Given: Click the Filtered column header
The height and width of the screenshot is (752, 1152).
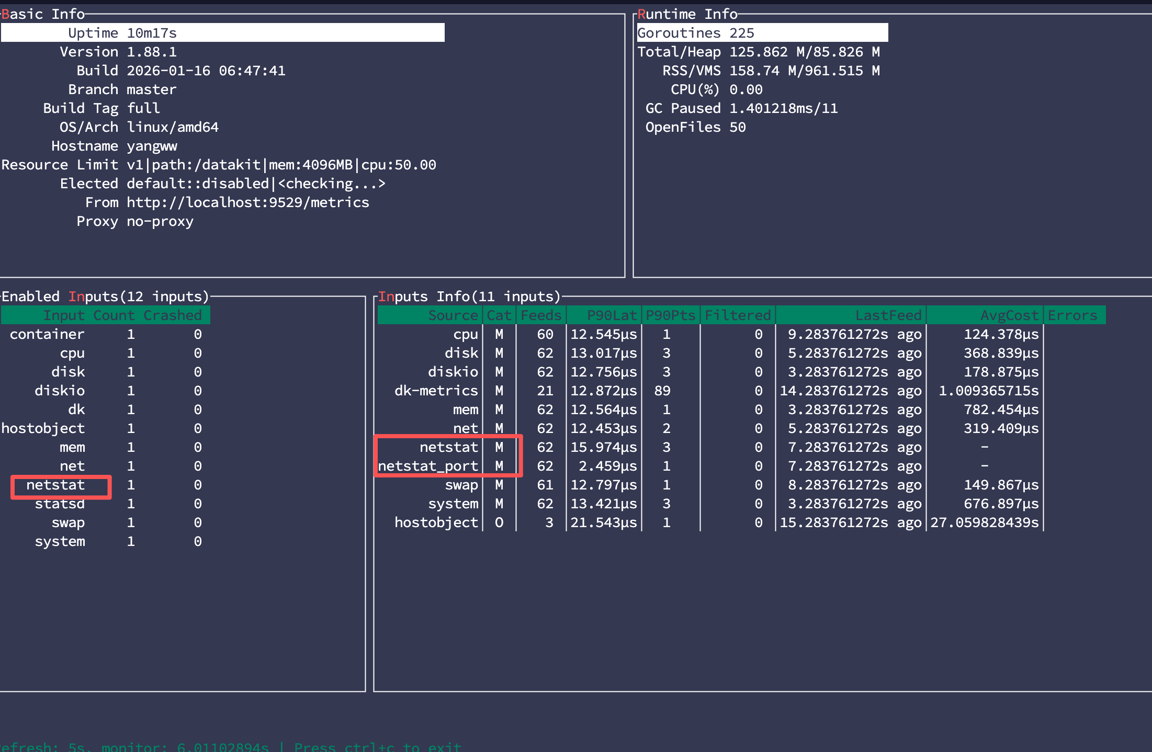Looking at the screenshot, I should coord(737,315).
